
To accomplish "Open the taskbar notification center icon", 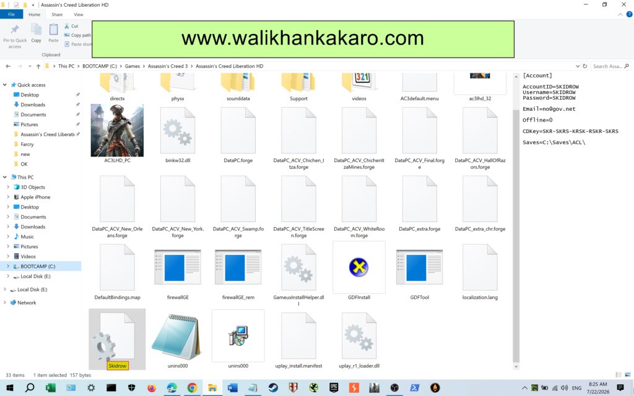I will point(620,388).
